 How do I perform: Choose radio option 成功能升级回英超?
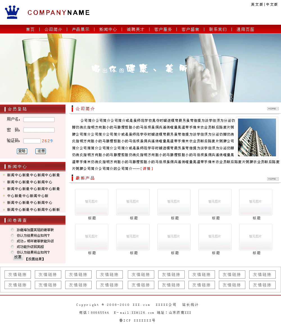coord(12,247)
